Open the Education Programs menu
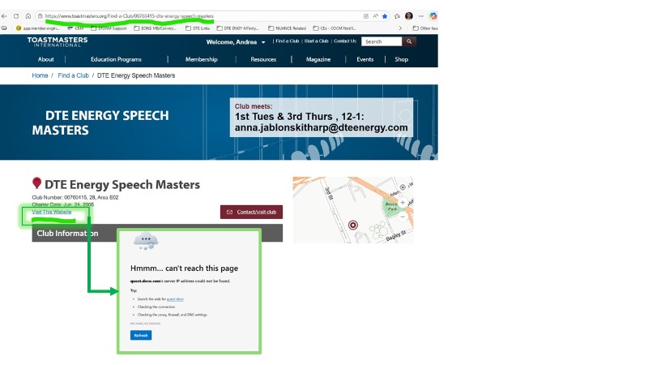648x365 pixels. (x=116, y=59)
